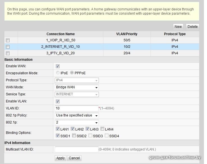This screenshot has height=164, width=207.
Task: Apply the WAN configuration
Action: pyautogui.click(x=60, y=158)
